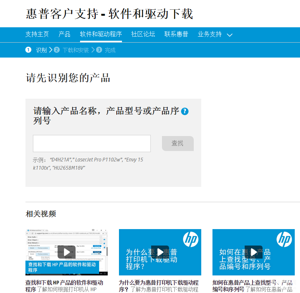Click the 查找 search button
This screenshot has height=293, width=300.
pyautogui.click(x=178, y=144)
